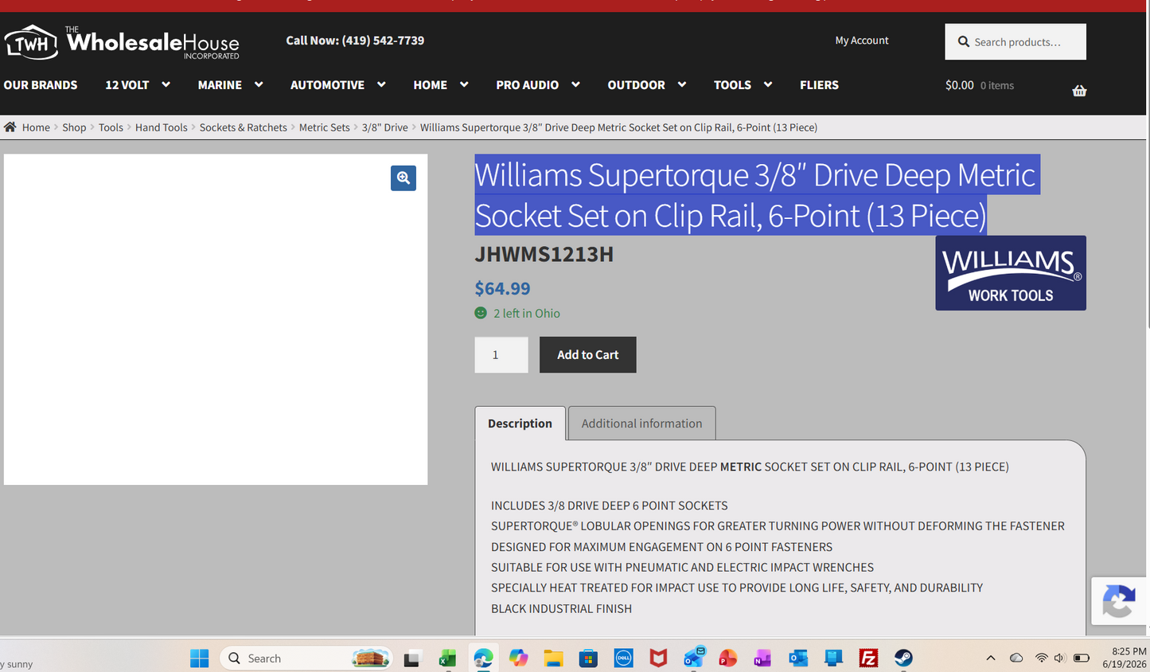Click the Williams Work Tools brand logo
This screenshot has width=1150, height=672.
(1011, 273)
